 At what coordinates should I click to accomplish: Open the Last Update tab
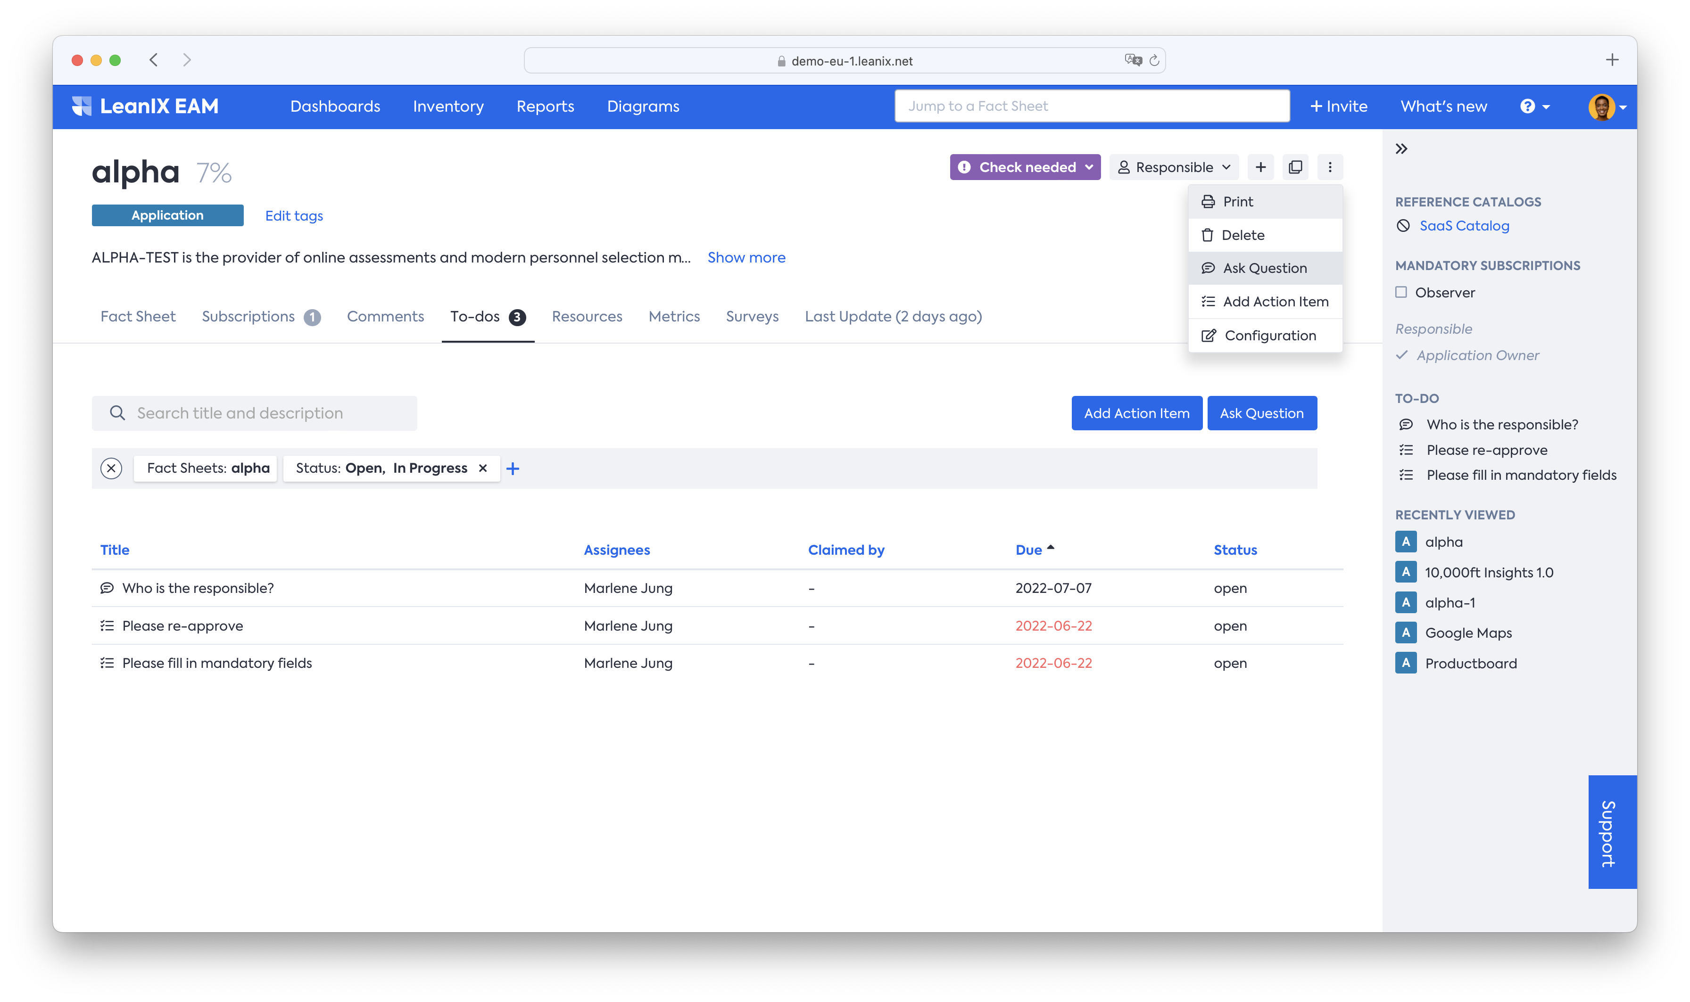(x=893, y=316)
